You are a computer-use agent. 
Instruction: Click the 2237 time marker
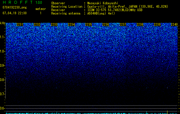pos(123,25)
